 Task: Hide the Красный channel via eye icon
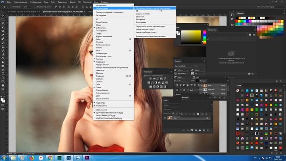(201, 89)
